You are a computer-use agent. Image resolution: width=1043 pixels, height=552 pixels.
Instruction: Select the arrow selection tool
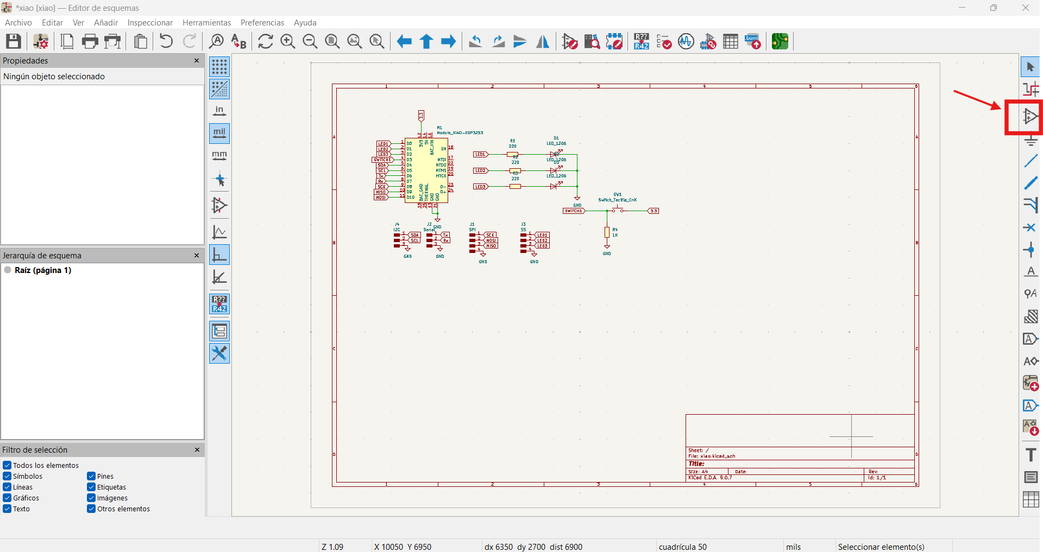click(1031, 67)
